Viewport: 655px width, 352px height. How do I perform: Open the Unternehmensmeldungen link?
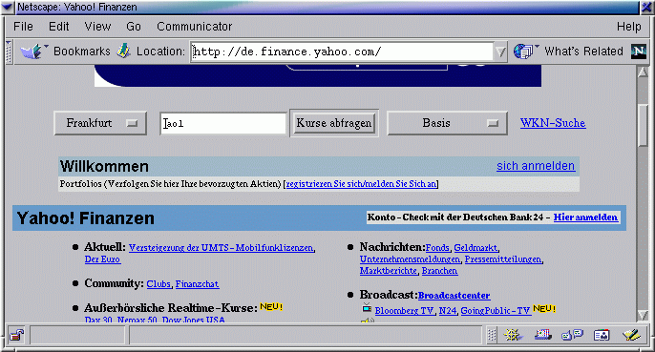(410, 259)
